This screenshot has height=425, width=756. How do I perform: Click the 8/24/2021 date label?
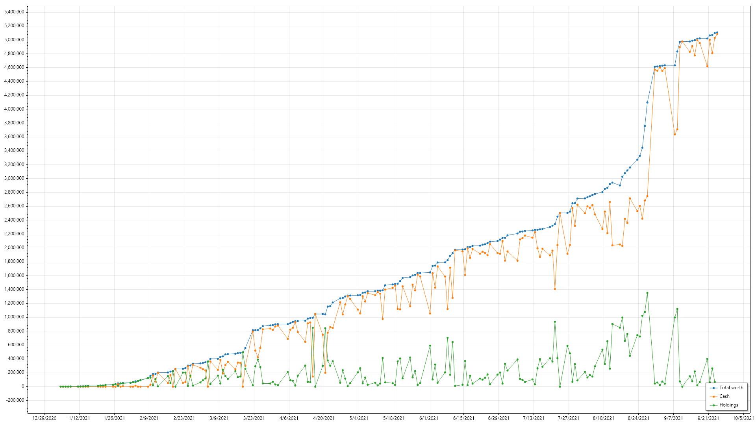coord(638,418)
